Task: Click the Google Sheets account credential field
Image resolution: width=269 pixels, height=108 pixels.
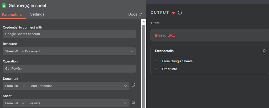Action: click(69, 34)
